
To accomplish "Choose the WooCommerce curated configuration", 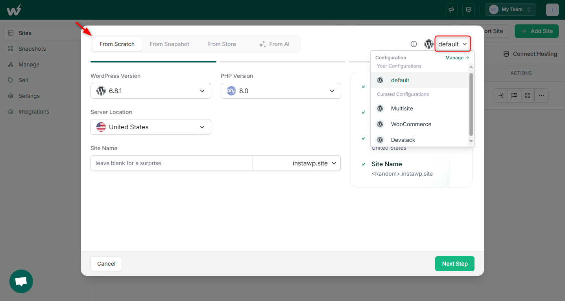I will pos(420,124).
